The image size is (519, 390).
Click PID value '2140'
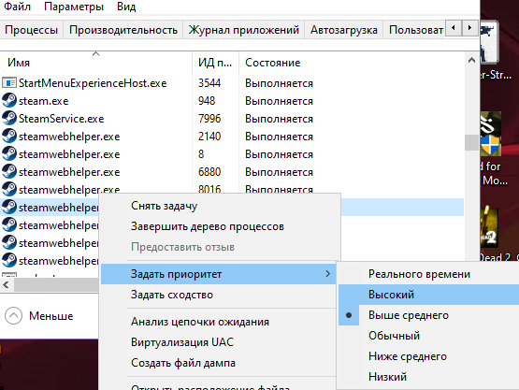[x=209, y=137]
